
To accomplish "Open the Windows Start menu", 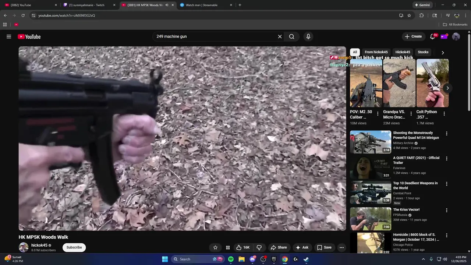I will [x=165, y=259].
